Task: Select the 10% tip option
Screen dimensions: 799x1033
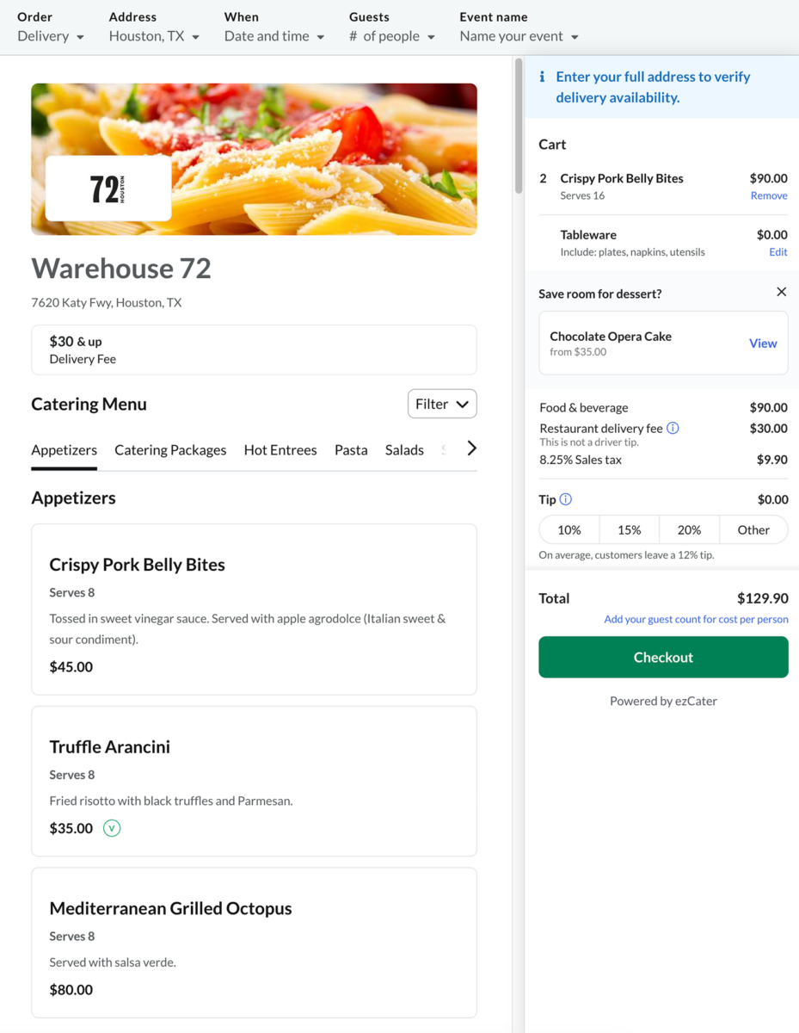Action: point(569,530)
